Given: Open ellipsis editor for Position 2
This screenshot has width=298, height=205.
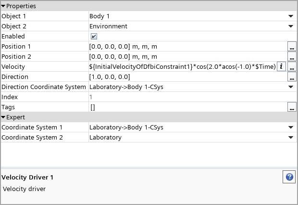Looking at the screenshot, I should pos(292,57).
